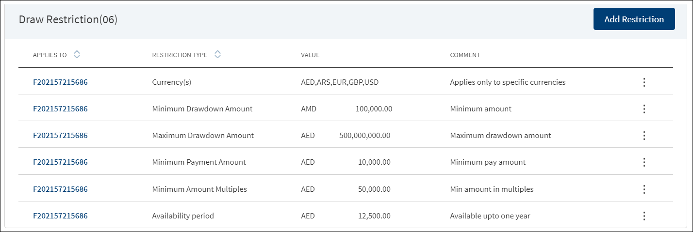Open the kebab menu for Currency(s) row
This screenshot has height=232, width=693.
tap(644, 82)
